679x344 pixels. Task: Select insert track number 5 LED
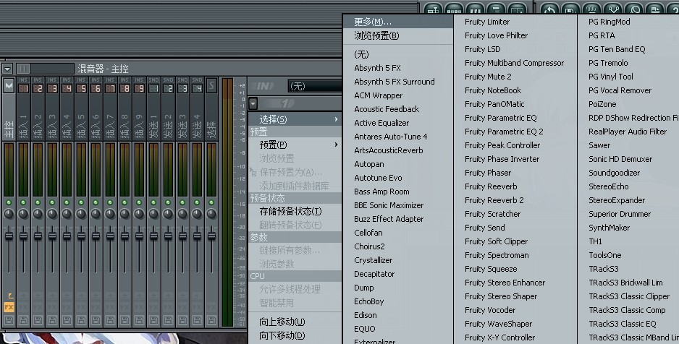coord(81,89)
